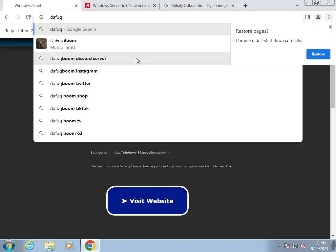The height and width of the screenshot is (252, 336).
Task: Choose 'dafuqboom instagram' suggestion
Action: coord(168,71)
